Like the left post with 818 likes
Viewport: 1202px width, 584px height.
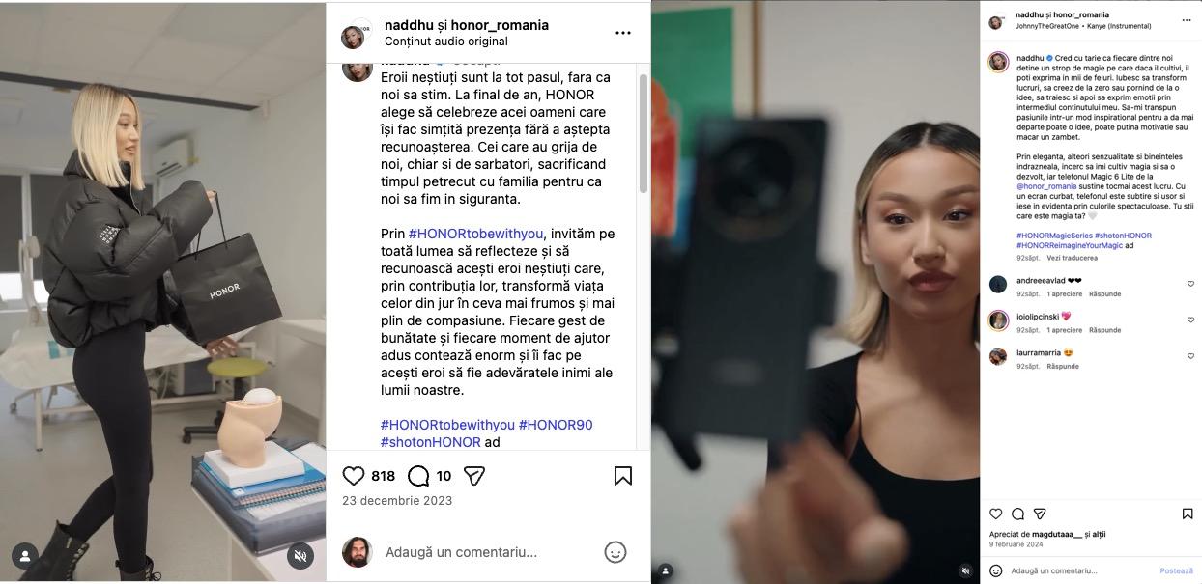coord(354,476)
